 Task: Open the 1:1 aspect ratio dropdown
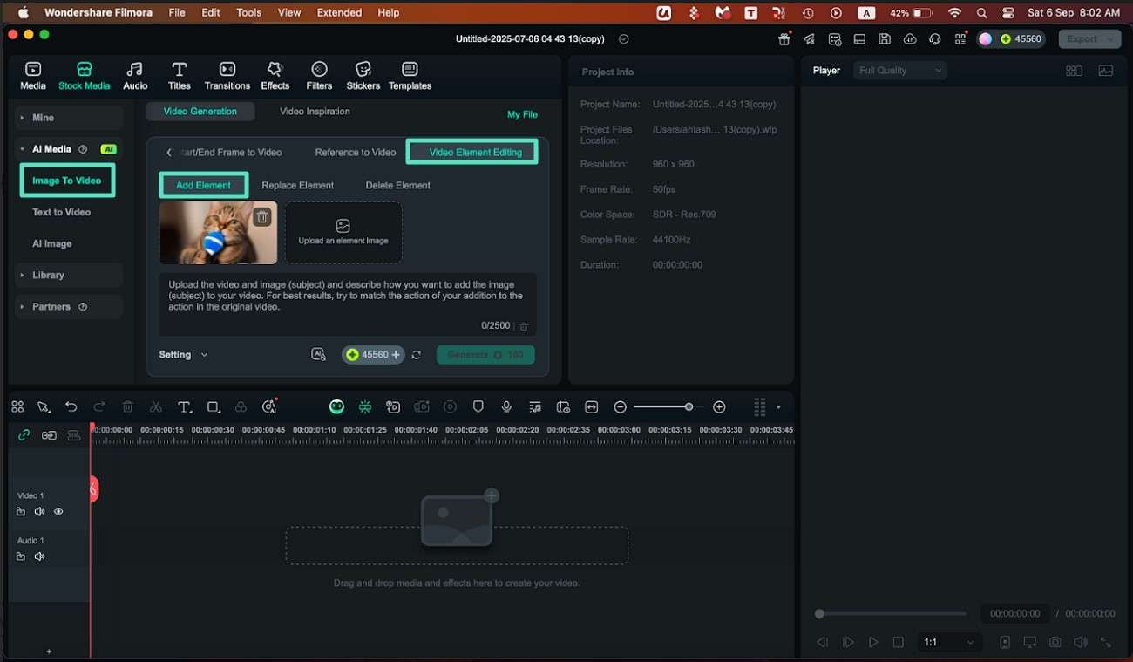tap(949, 642)
